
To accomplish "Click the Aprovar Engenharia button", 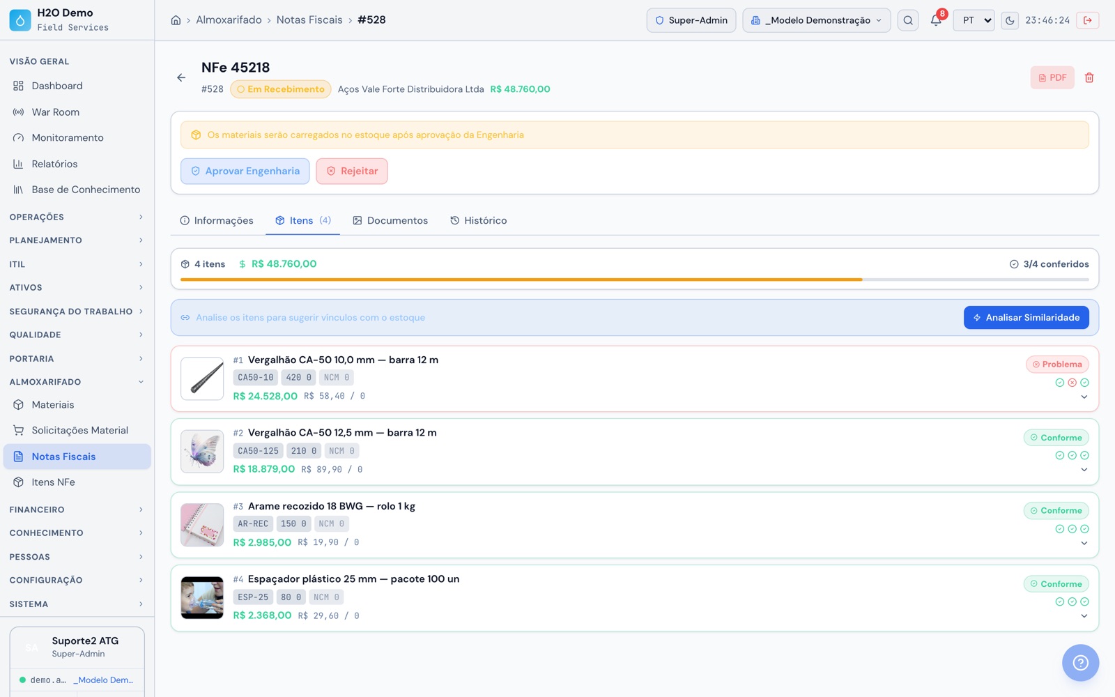I will [x=245, y=171].
